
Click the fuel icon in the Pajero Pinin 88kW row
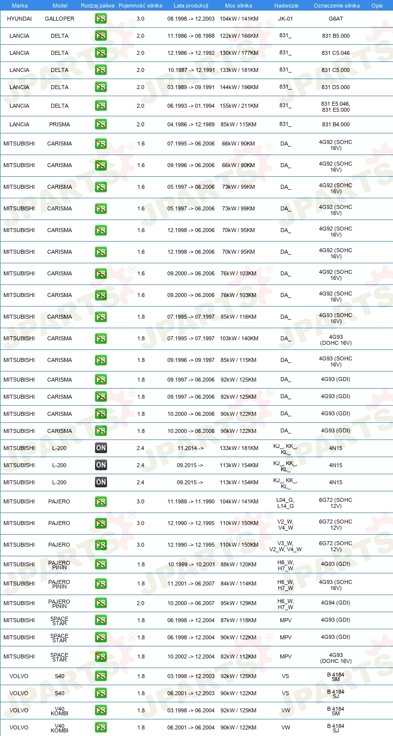pyautogui.click(x=101, y=564)
